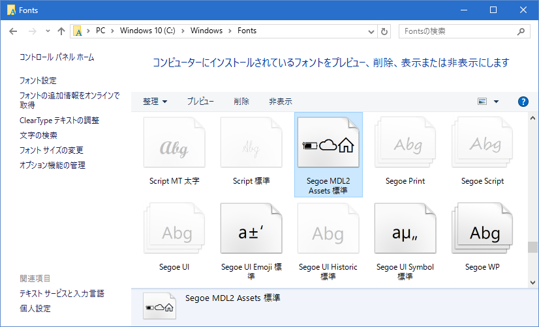The width and height of the screenshot is (539, 327).
Task: Select Segoe WP font family icon
Action: pyautogui.click(x=482, y=228)
